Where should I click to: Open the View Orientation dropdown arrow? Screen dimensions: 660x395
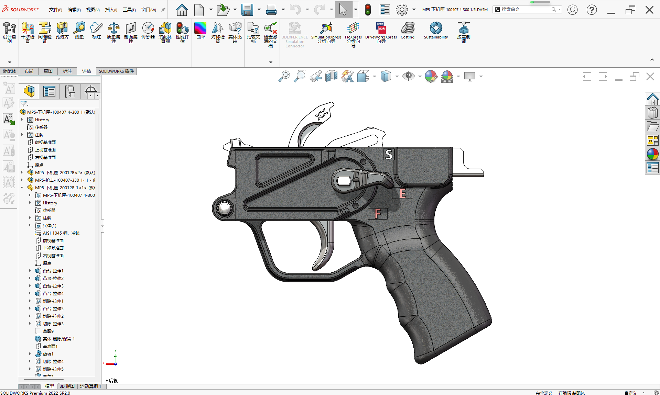374,76
